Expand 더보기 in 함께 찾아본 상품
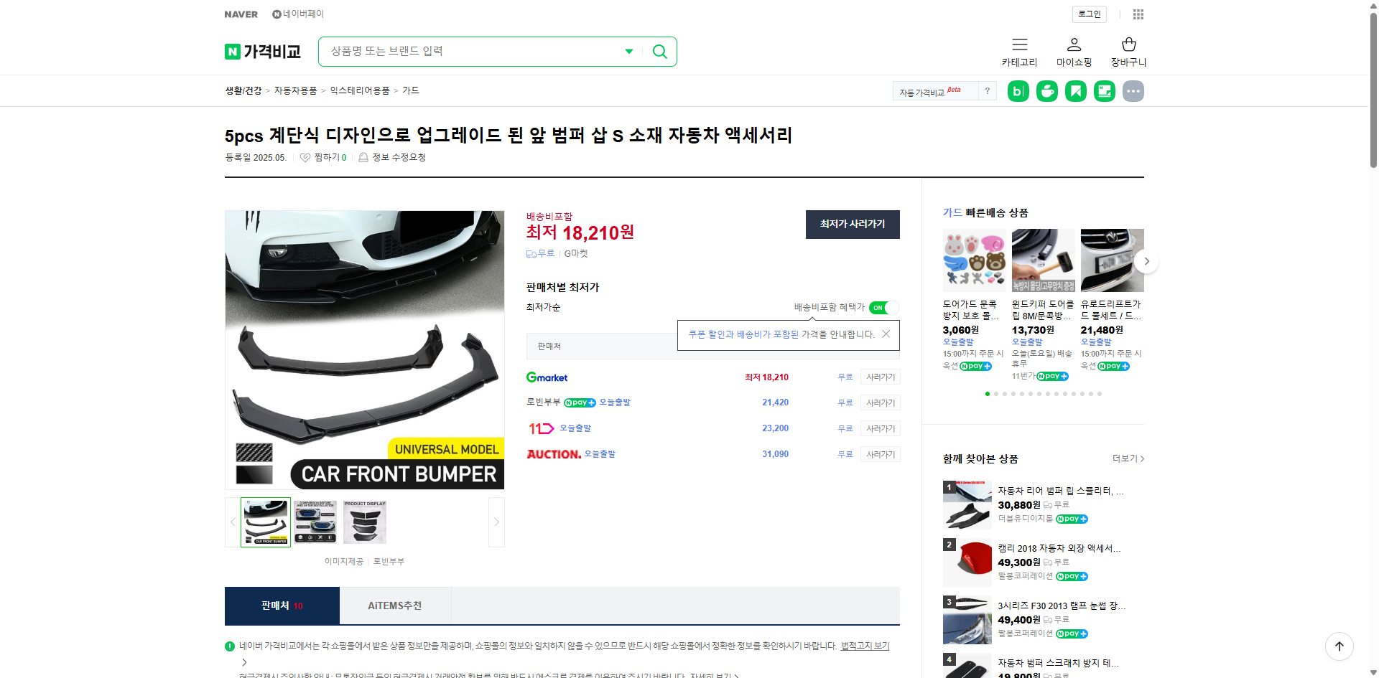This screenshot has height=678, width=1379. [x=1124, y=458]
